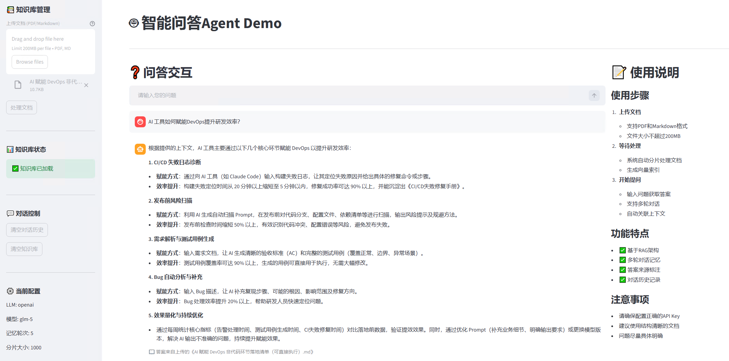Viewport: 729px width, 361px height.
Task: Check the source citation box below the answer
Action: pyautogui.click(x=152, y=352)
